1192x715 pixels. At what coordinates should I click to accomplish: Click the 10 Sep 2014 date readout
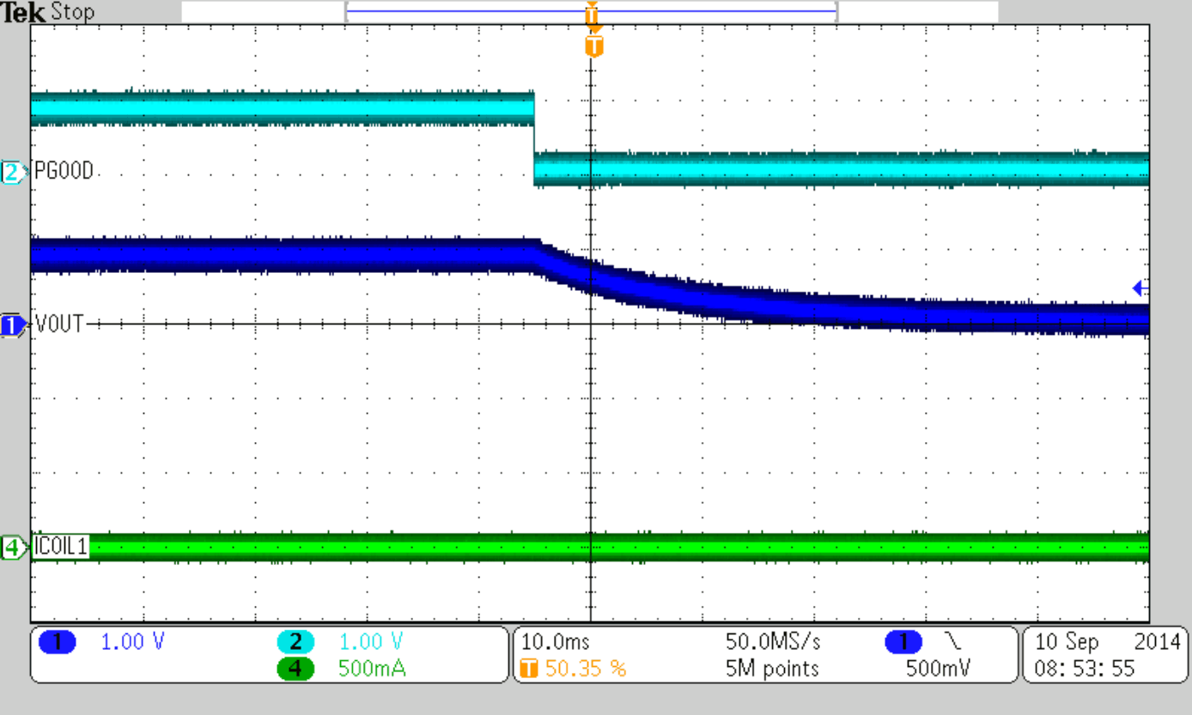coord(1108,642)
